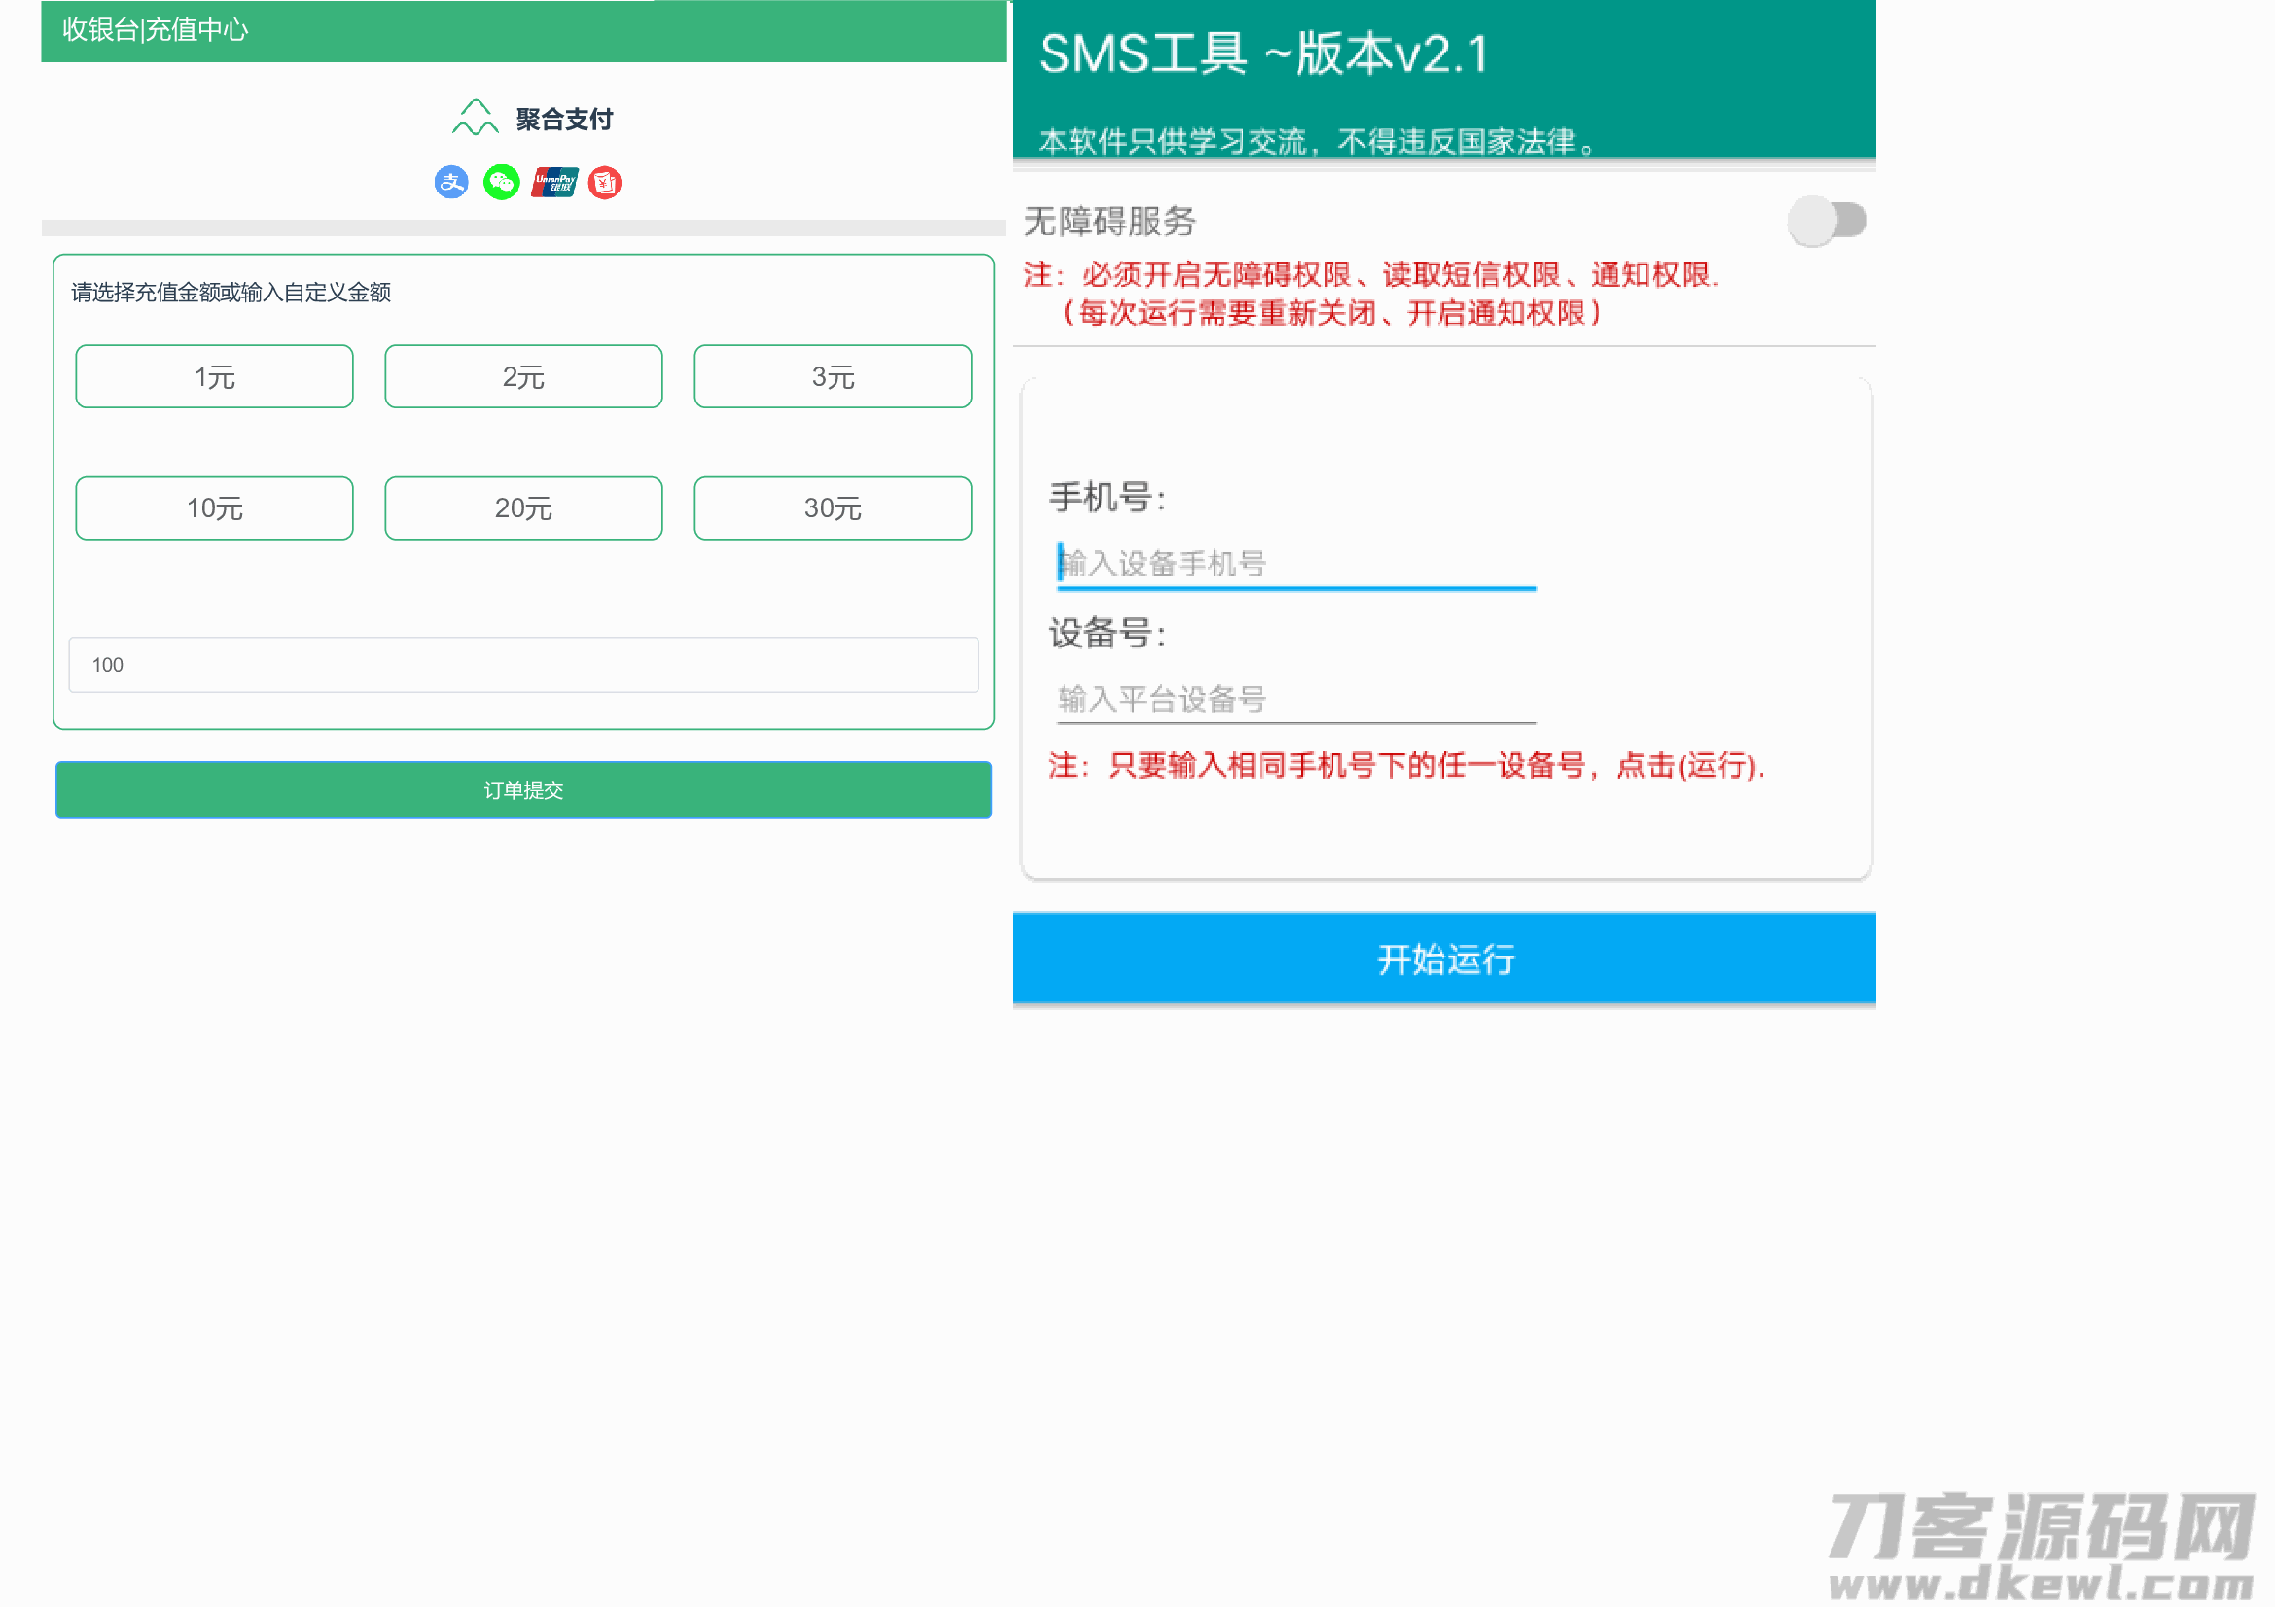Pick the 20元 recharge option
The width and height of the screenshot is (2275, 1607).
(523, 507)
